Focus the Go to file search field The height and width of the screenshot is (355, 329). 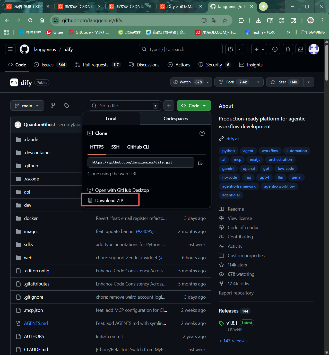[x=125, y=106]
